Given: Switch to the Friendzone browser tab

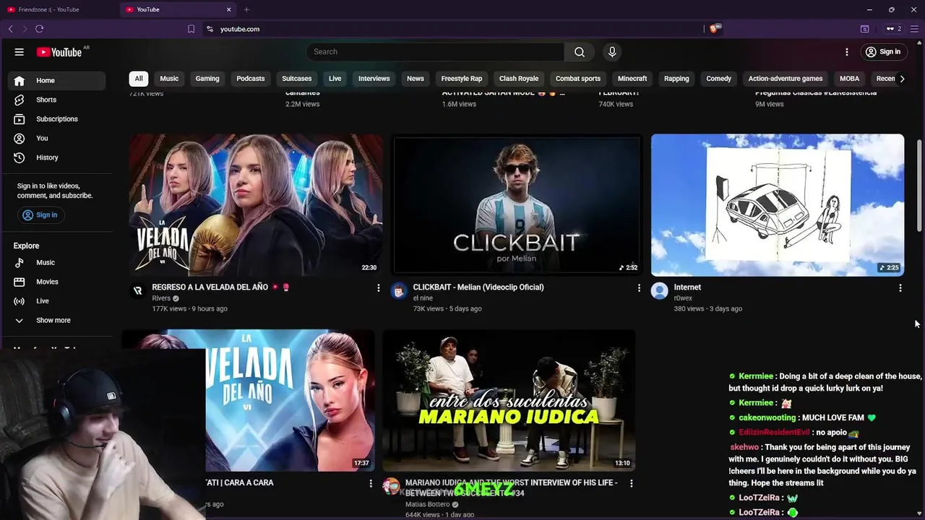Looking at the screenshot, I should (x=58, y=9).
